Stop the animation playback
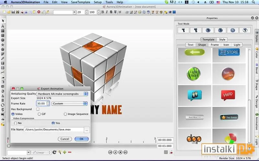The image size is (259, 161). [120, 152]
